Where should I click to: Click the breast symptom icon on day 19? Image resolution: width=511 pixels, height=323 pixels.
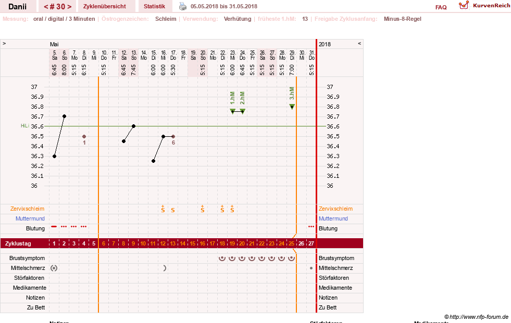(232, 258)
